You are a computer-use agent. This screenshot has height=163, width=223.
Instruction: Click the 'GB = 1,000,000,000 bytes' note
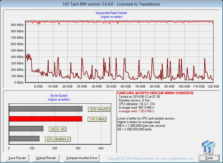[135, 129]
